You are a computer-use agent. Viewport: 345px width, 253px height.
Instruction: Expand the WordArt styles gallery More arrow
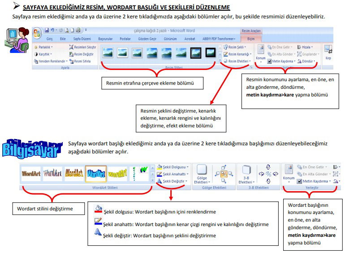coord(152,181)
